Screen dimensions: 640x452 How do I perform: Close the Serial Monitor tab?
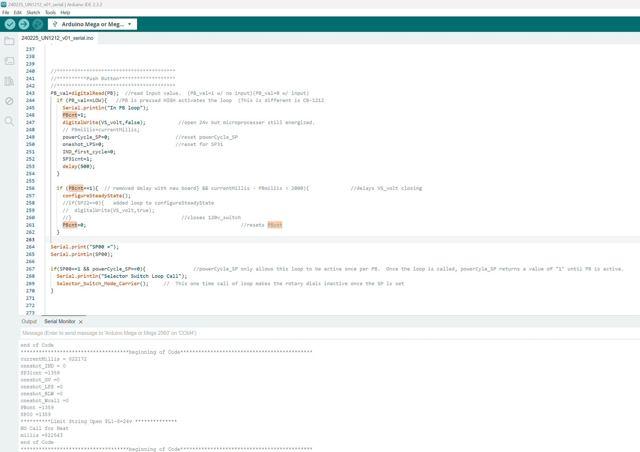(x=81, y=321)
